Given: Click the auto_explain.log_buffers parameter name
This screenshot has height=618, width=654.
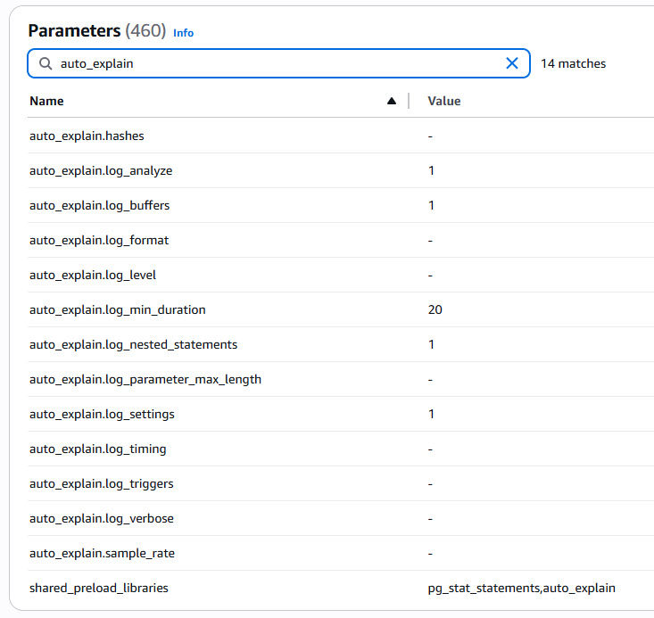Looking at the screenshot, I should pyautogui.click(x=99, y=205).
